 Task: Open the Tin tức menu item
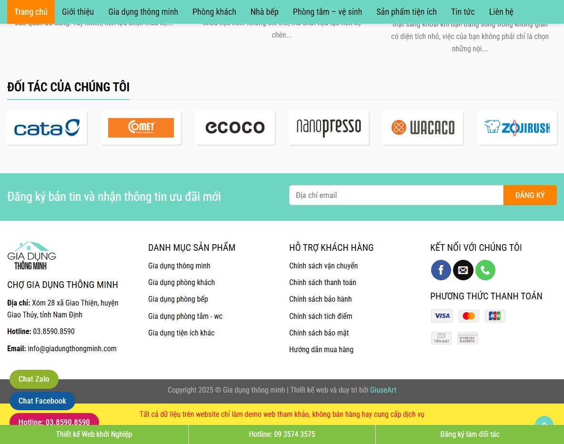[463, 12]
